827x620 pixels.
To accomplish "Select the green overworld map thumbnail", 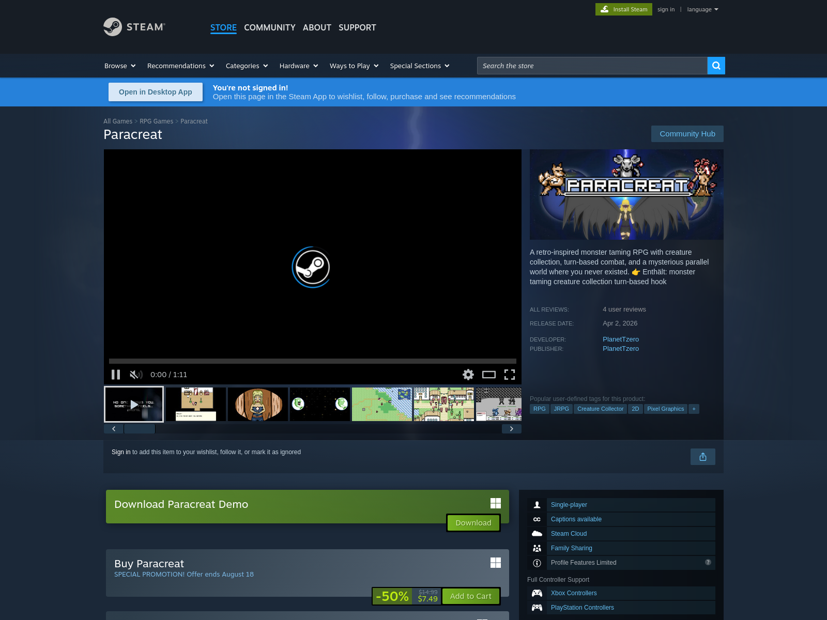I will 382,404.
